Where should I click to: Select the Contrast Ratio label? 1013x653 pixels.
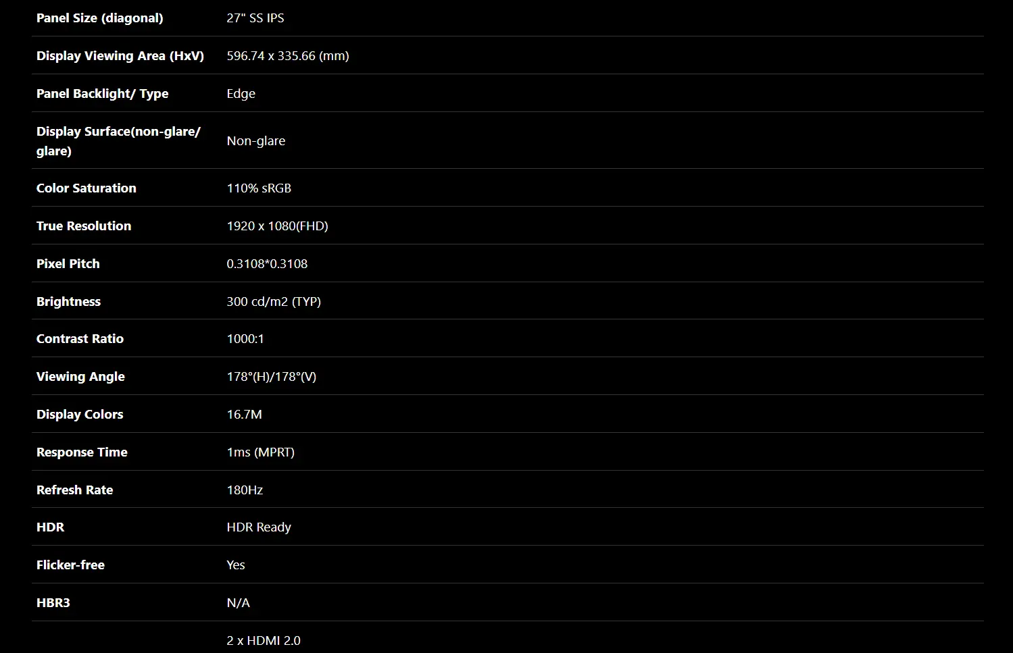click(x=80, y=339)
